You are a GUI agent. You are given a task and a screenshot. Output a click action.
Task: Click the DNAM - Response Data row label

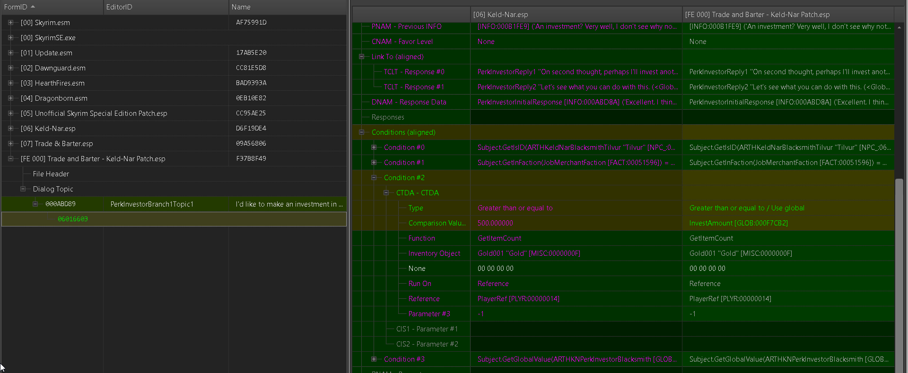[409, 102]
